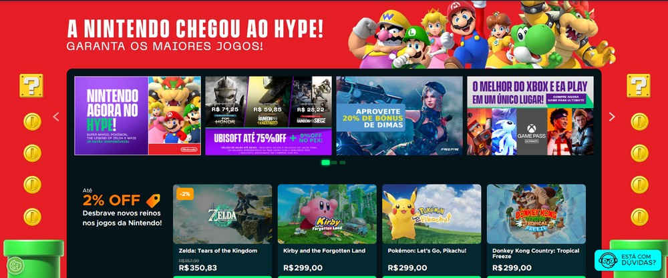This screenshot has width=668, height=278.
Task: Click the right carousel arrow
Action: pos(612,117)
